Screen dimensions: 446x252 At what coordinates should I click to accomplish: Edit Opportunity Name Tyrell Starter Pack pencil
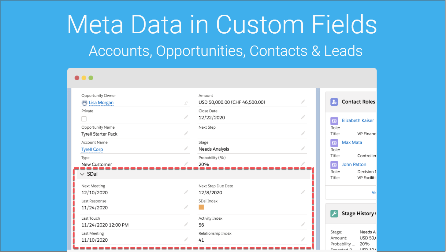pyautogui.click(x=186, y=133)
